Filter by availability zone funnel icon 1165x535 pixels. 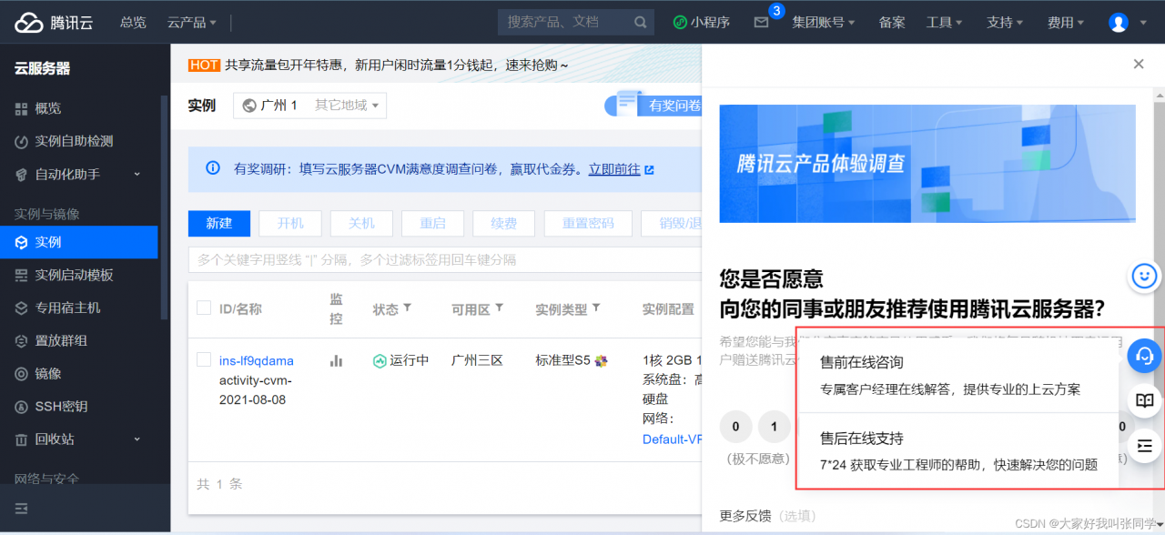click(499, 308)
